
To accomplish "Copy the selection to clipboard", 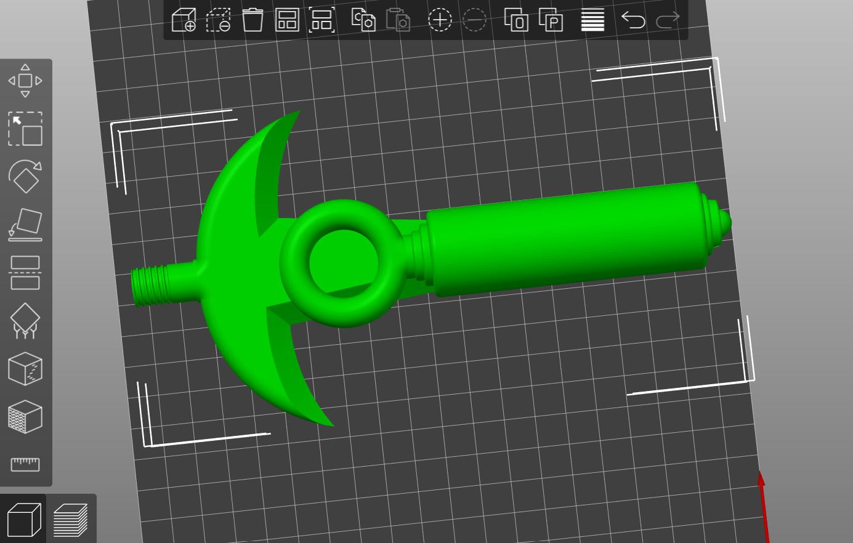I will point(363,20).
